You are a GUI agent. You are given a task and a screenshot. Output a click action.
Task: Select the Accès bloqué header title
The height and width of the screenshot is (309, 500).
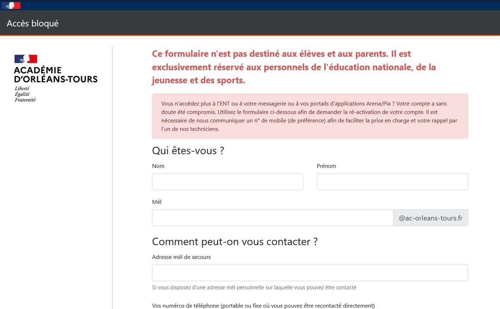click(32, 23)
